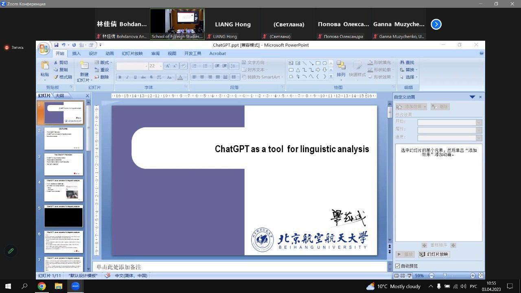The width and height of the screenshot is (521, 293).
Task: Open the Insert (插入) ribbon tab
Action: point(77,53)
